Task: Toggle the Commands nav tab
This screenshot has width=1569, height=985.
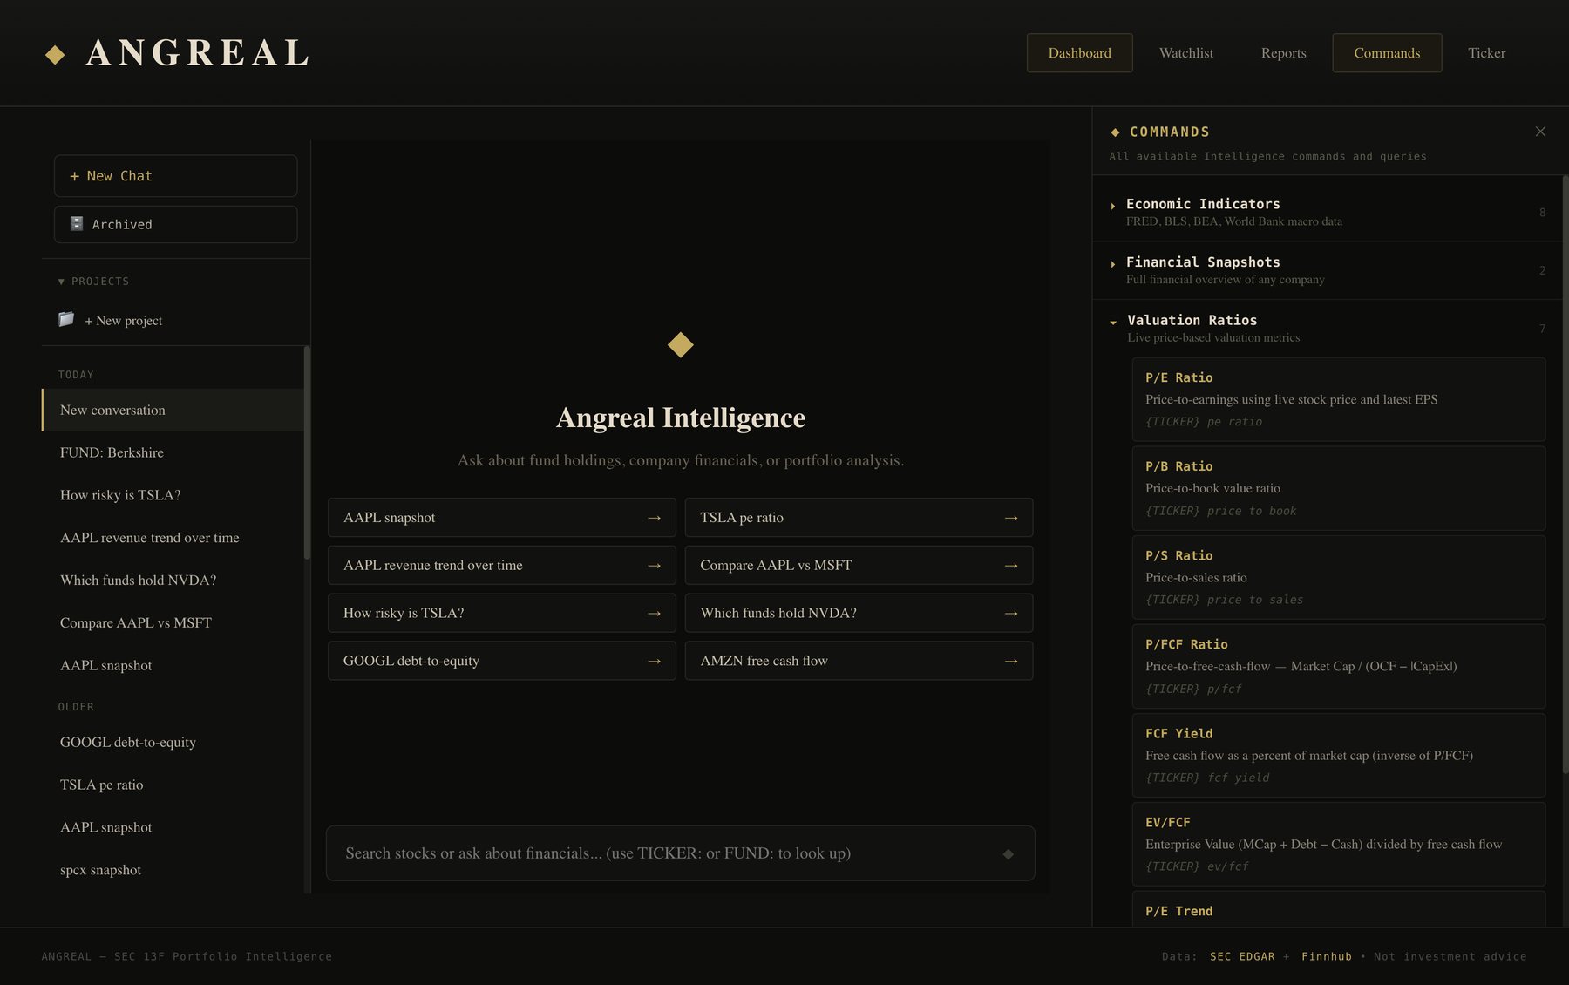Action: pyautogui.click(x=1386, y=53)
